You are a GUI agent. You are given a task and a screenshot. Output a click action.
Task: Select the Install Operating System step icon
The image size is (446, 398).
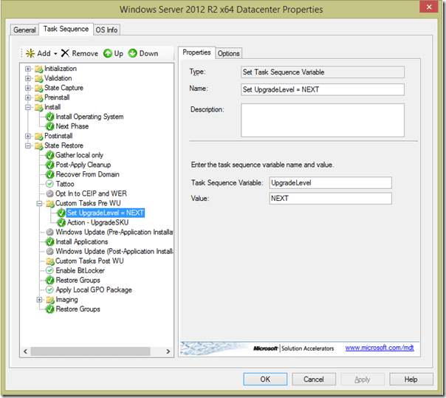49,117
